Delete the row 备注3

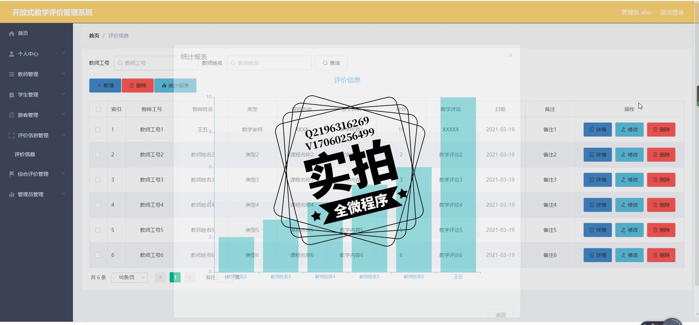[661, 180]
